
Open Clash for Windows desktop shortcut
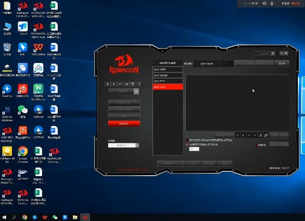(7, 114)
